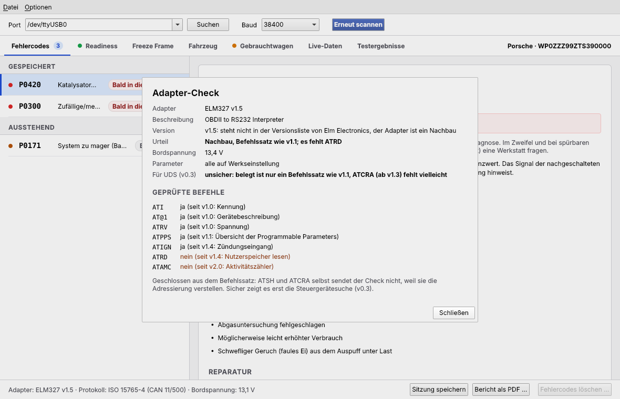Switch to the Live-Daten tab
The width and height of the screenshot is (620, 399).
325,46
